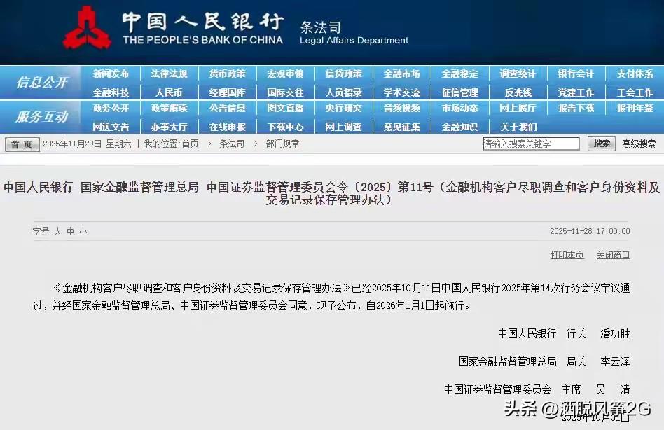The width and height of the screenshot is (664, 430).
Task: Navigate to 意见征集
Action: coord(401,127)
